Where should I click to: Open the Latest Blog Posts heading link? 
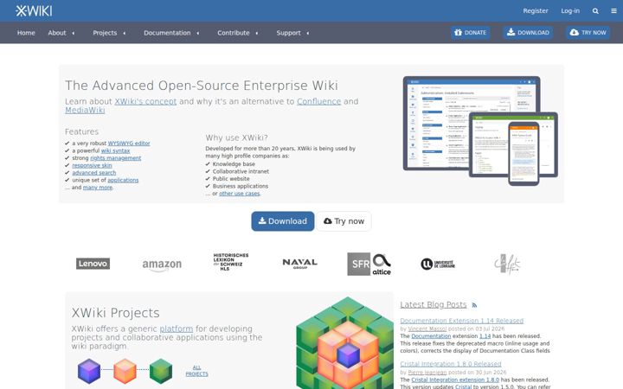point(434,304)
